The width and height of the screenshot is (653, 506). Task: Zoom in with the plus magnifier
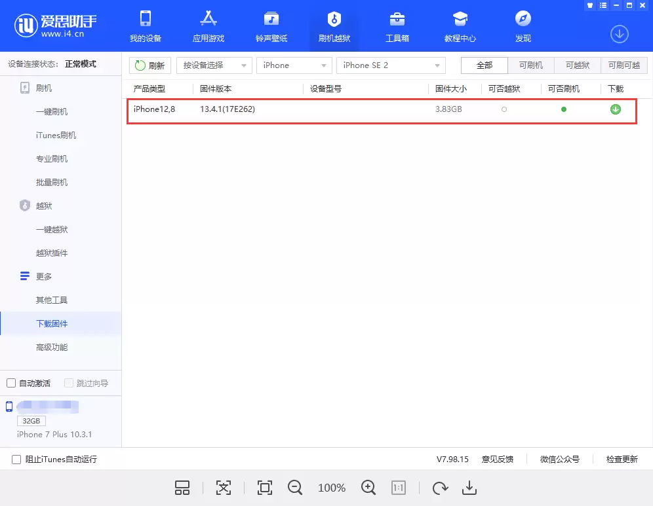368,488
